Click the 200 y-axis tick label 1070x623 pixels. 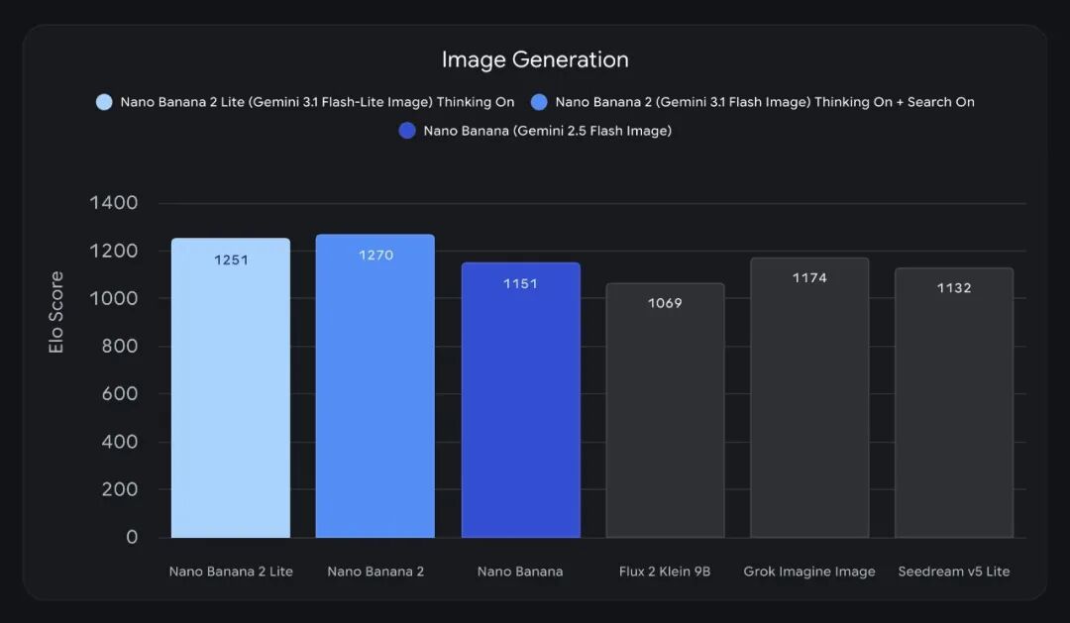(120, 489)
